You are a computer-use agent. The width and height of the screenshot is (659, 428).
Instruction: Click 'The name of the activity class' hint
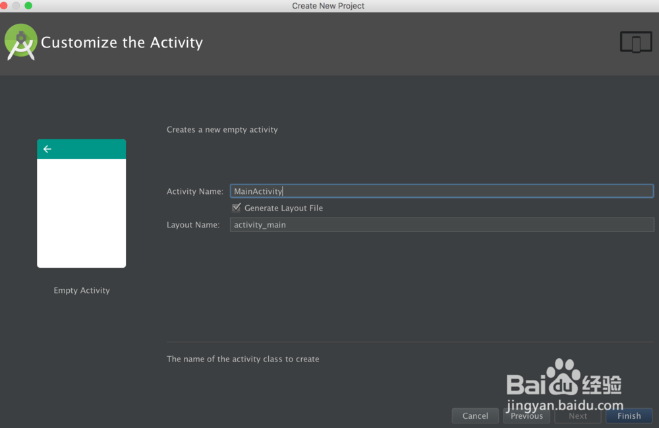tap(243, 359)
